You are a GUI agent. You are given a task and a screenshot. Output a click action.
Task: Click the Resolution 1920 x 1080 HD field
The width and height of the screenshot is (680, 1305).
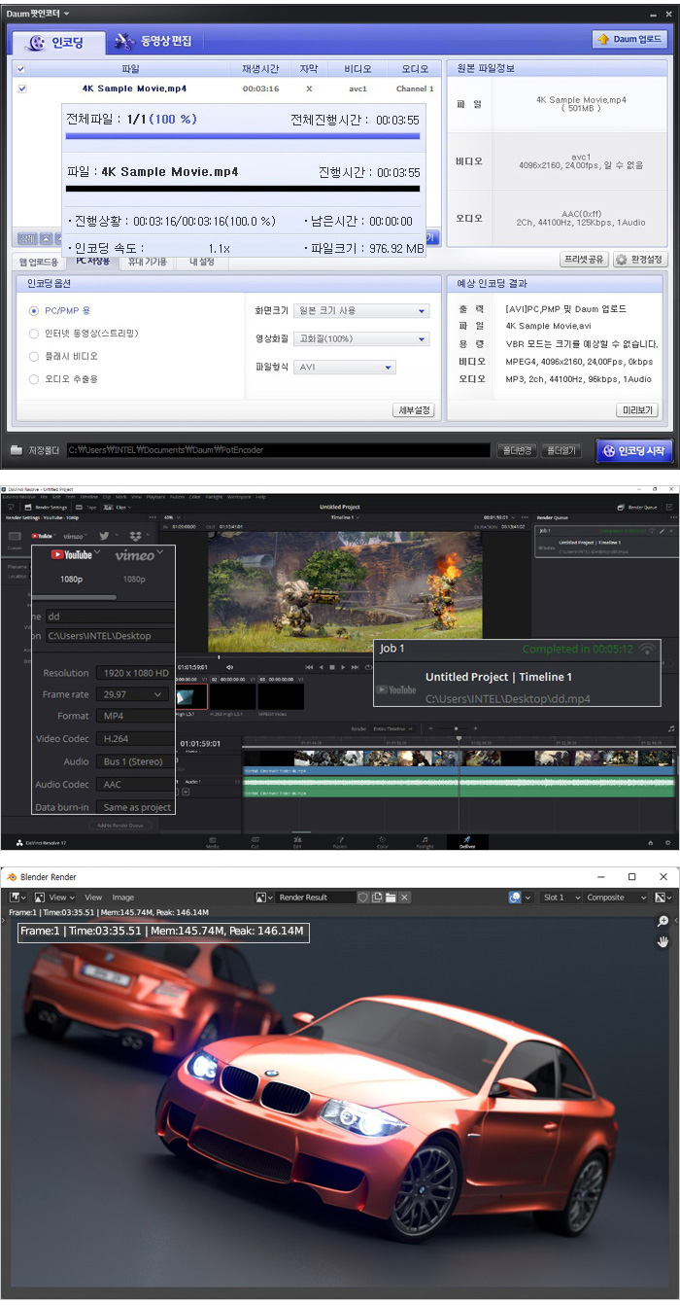134,673
